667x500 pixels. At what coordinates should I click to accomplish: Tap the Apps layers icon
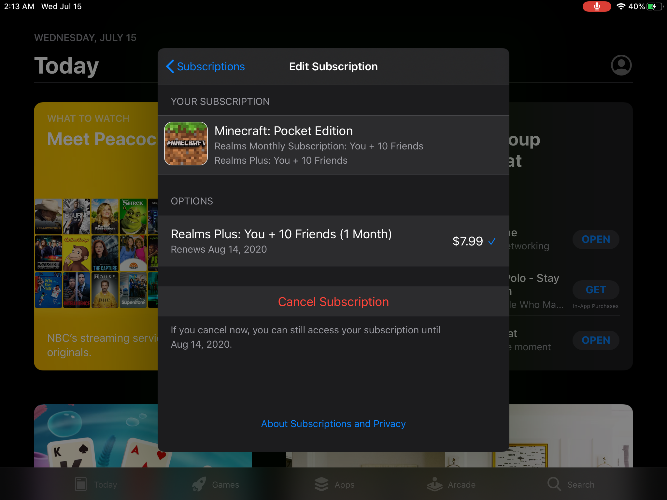click(x=321, y=484)
